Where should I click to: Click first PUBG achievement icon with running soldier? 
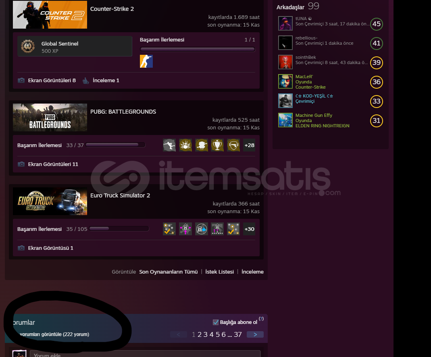(169, 145)
